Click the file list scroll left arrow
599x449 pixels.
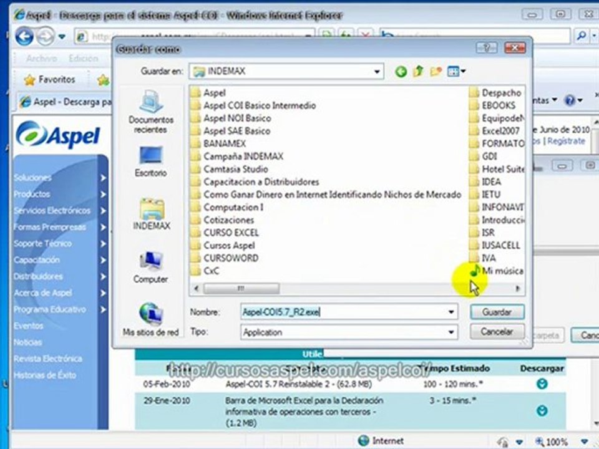(x=197, y=288)
